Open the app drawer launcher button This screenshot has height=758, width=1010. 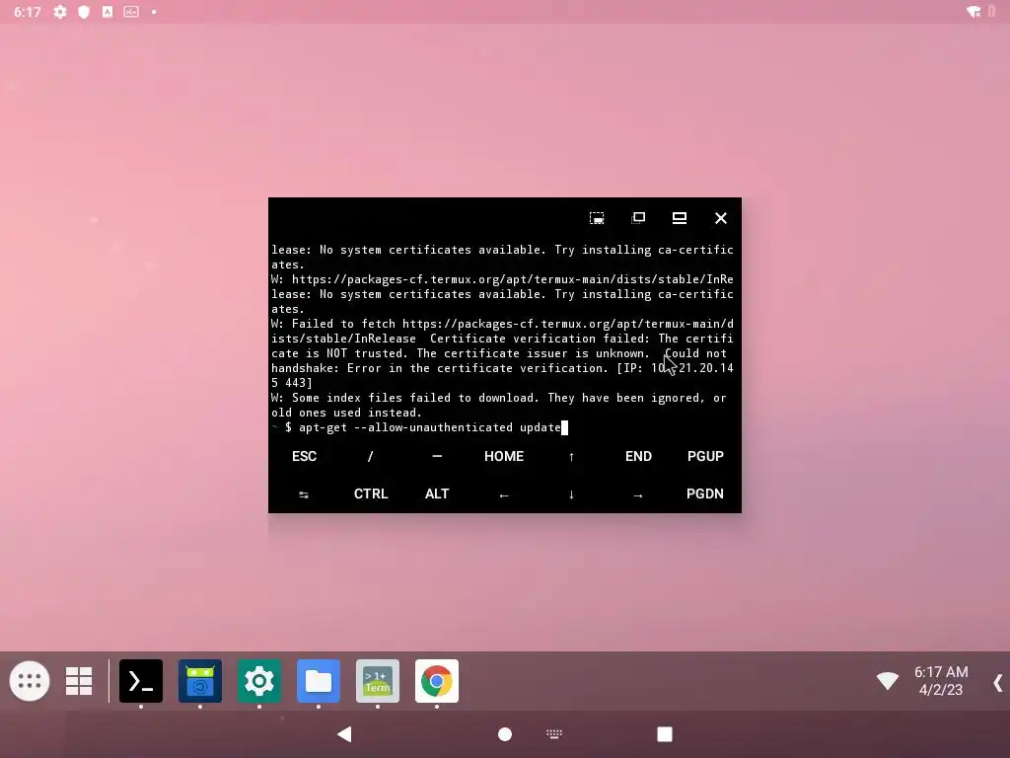click(x=30, y=681)
